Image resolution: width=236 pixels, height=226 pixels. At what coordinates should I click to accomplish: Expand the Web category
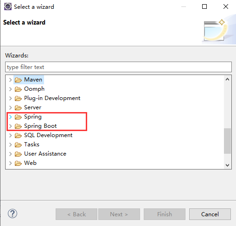(10, 163)
